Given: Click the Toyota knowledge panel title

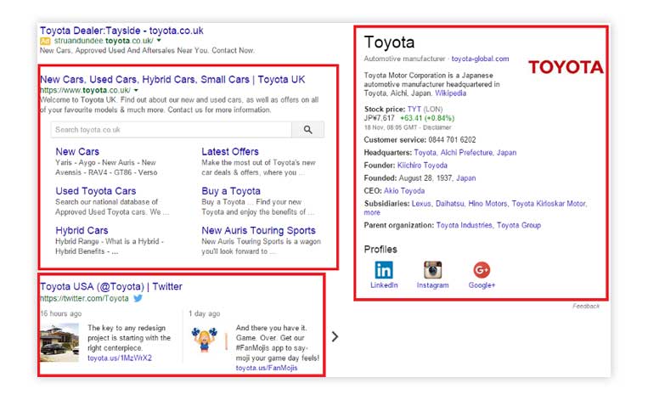Looking at the screenshot, I should click(x=389, y=42).
